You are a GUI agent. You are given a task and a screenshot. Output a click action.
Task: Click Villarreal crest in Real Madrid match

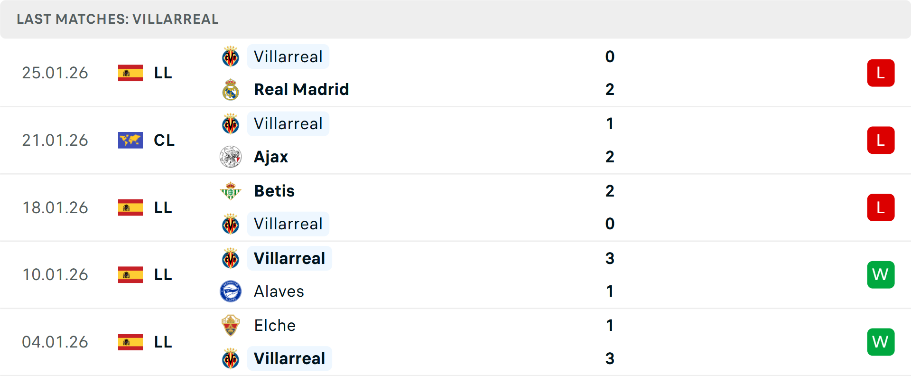point(231,57)
